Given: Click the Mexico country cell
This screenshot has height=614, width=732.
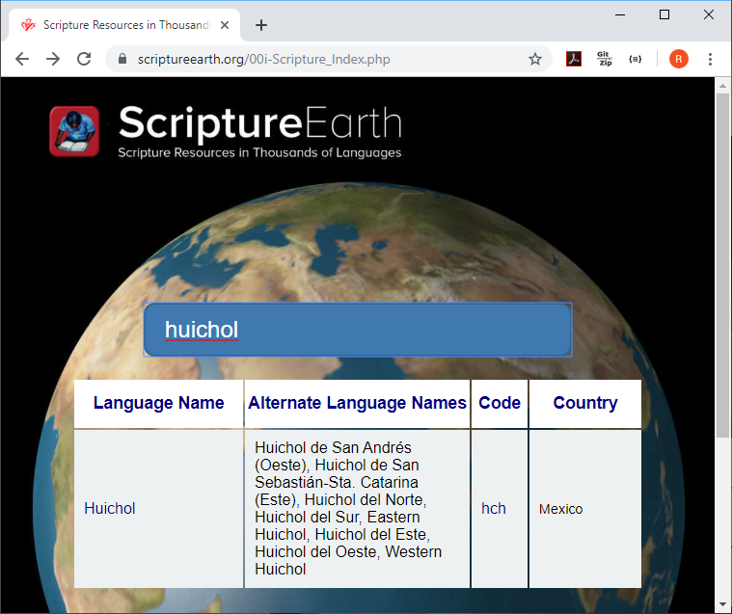Looking at the screenshot, I should pos(561,509).
